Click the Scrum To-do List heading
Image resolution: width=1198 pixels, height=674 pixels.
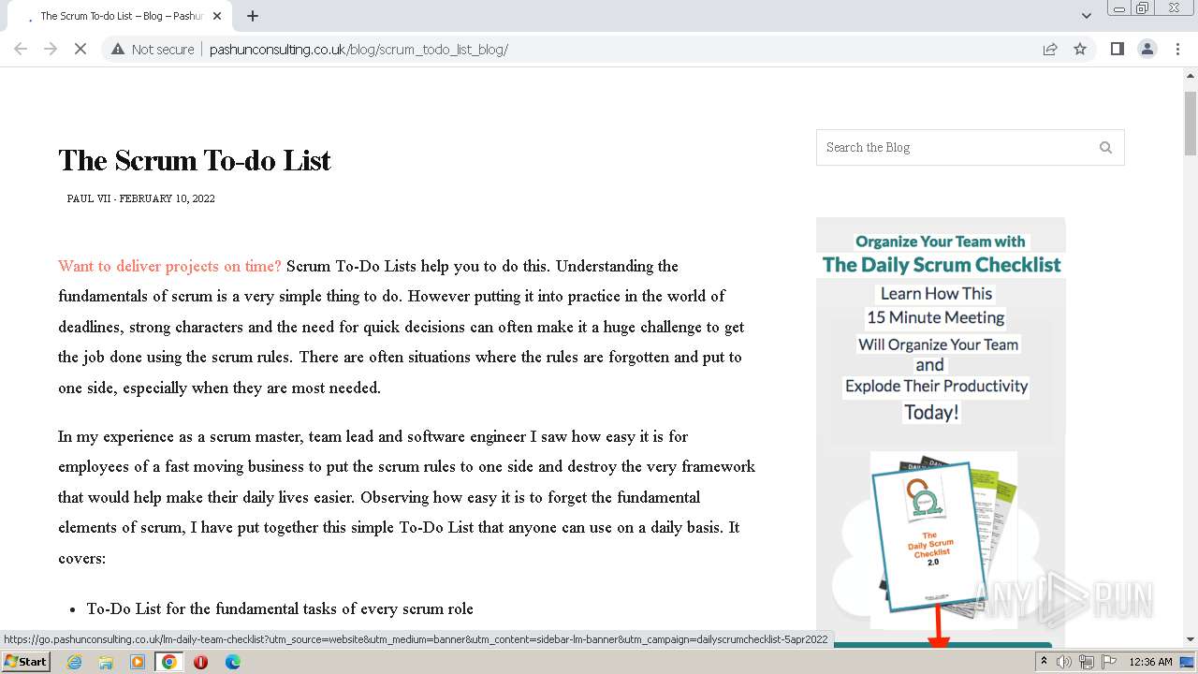195,161
